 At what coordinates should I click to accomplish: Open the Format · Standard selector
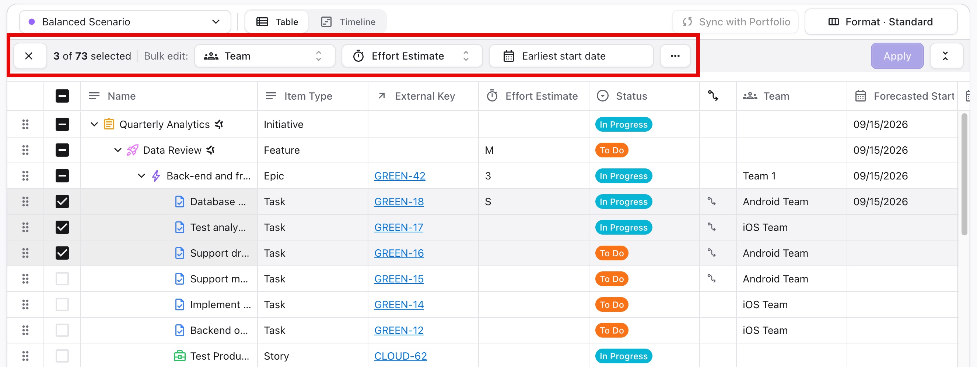click(x=881, y=22)
